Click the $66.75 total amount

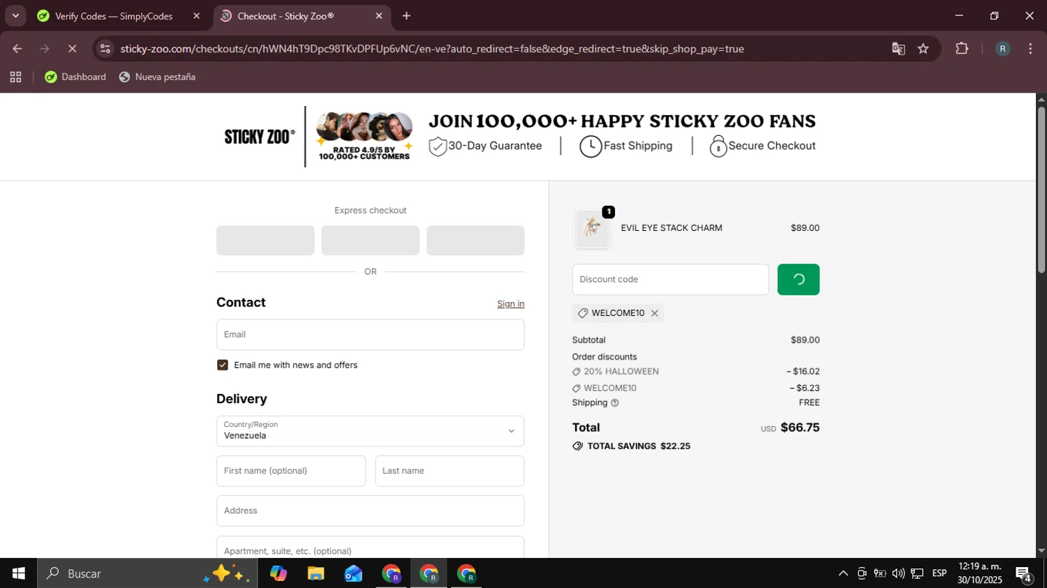pos(800,428)
